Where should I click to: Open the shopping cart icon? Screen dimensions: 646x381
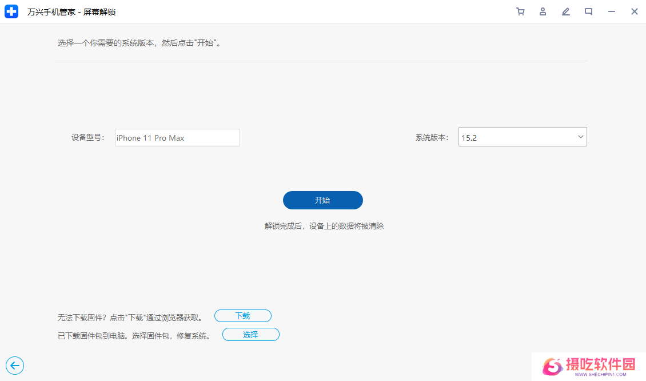(520, 11)
